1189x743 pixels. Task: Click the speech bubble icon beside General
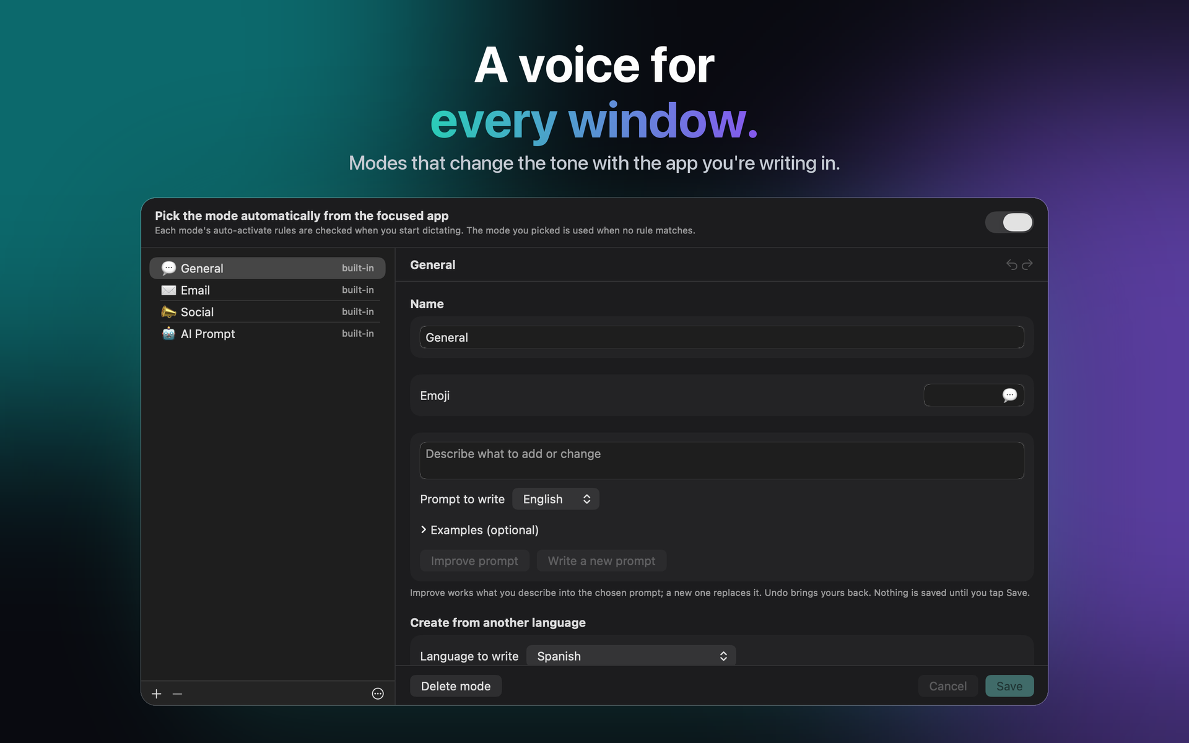[168, 268]
